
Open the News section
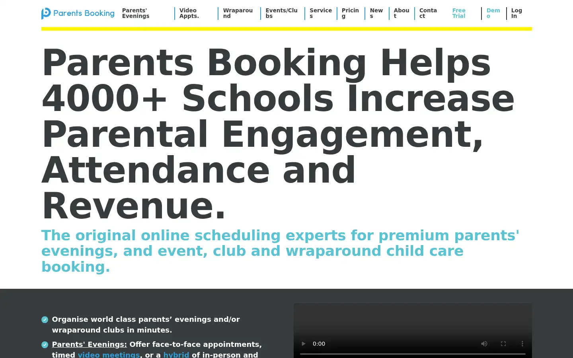(376, 13)
